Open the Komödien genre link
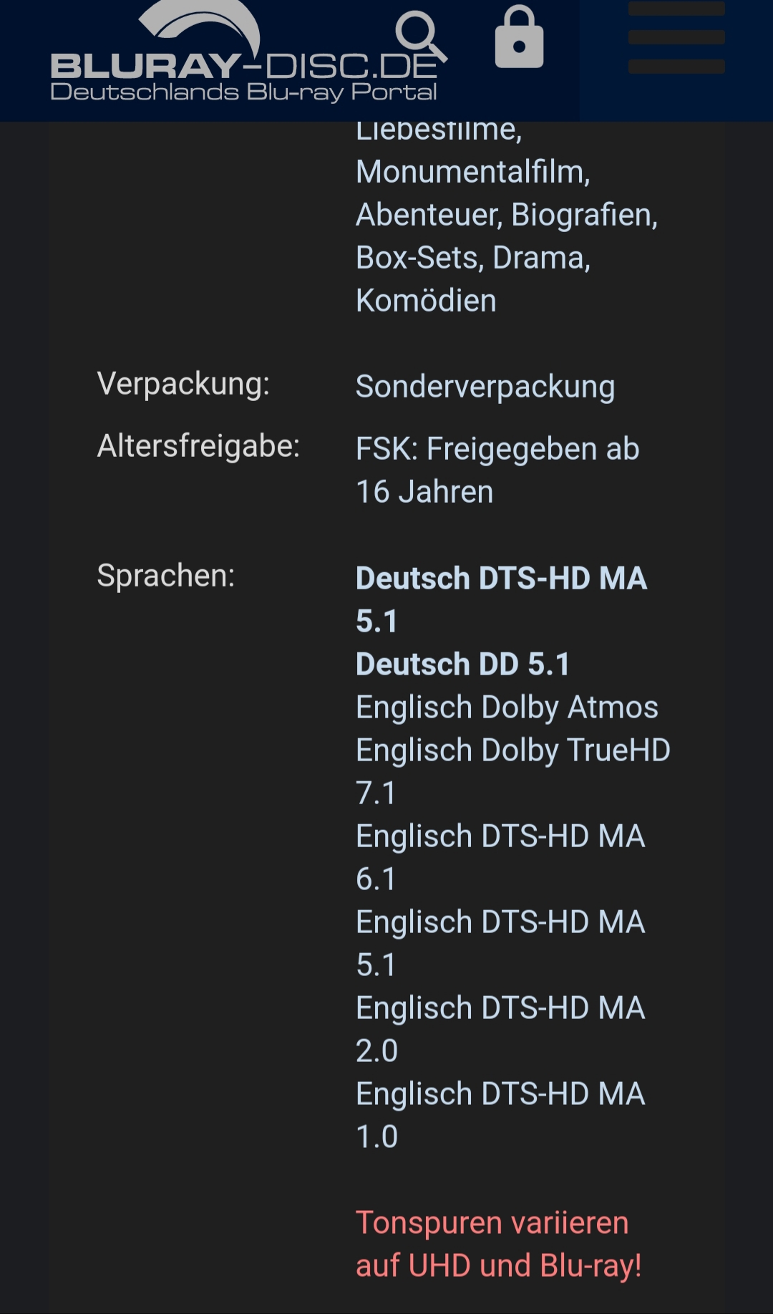 point(426,301)
